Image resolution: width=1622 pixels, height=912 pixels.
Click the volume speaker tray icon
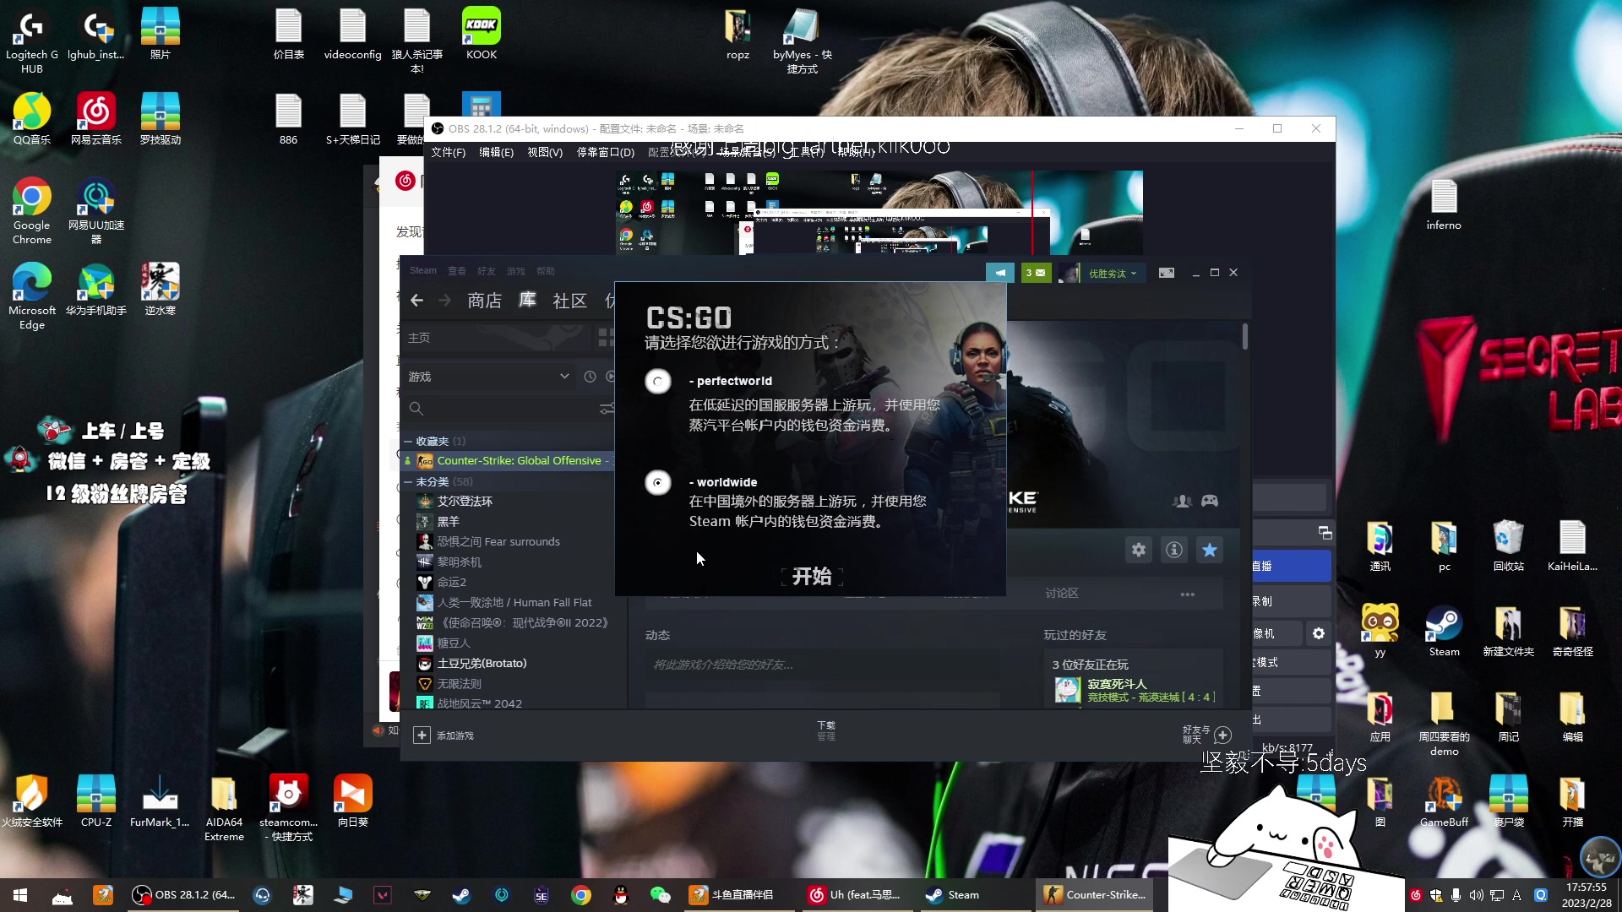coord(1476,895)
